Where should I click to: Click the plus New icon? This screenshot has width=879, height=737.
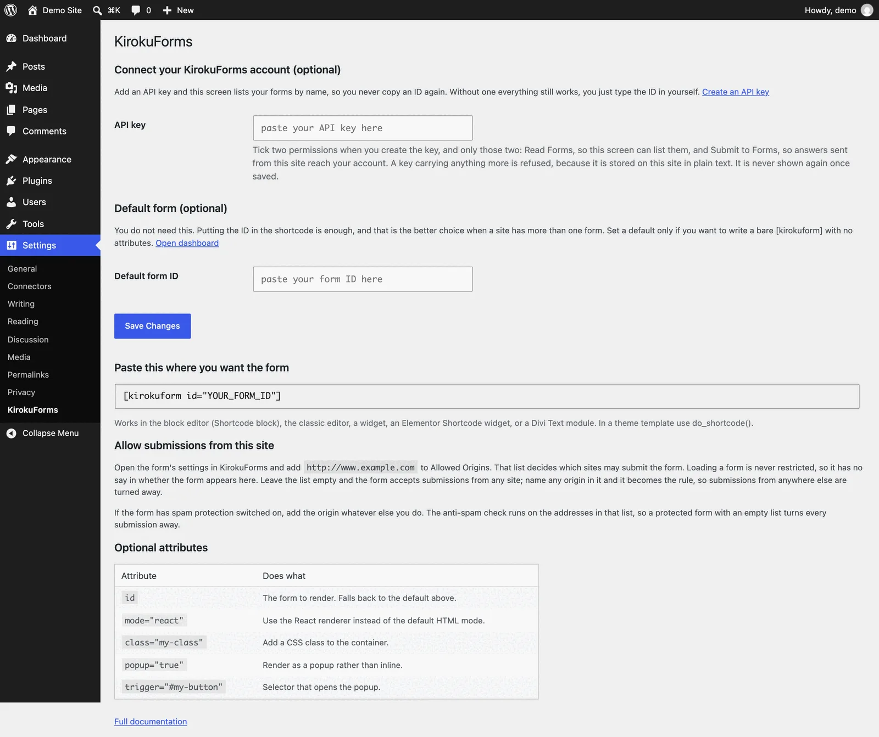[168, 10]
